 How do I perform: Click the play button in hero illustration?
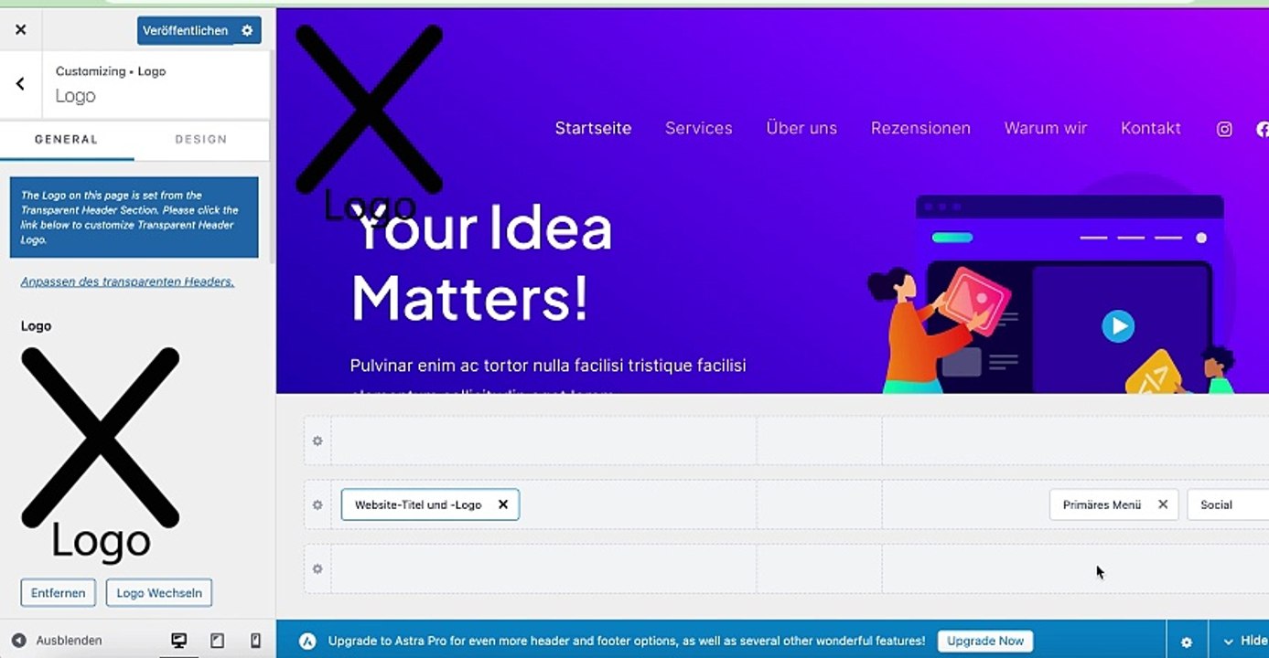coord(1117,326)
